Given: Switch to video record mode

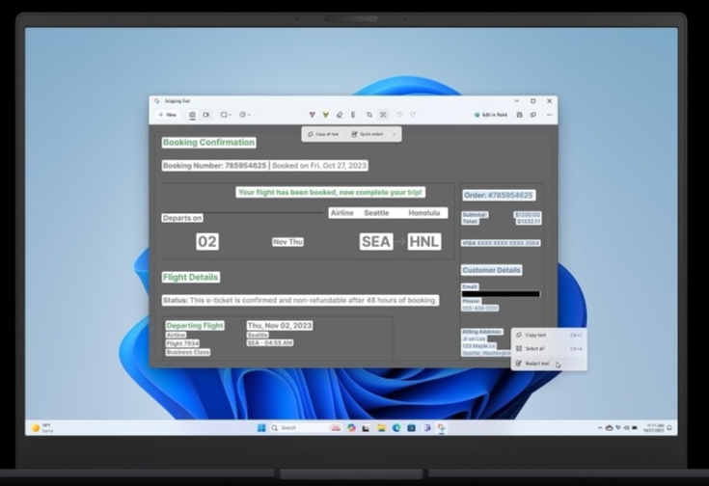Looking at the screenshot, I should [x=205, y=115].
